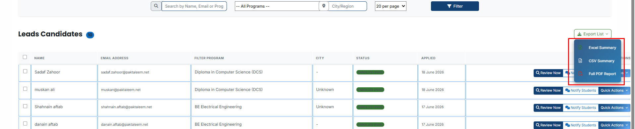Click the Leads Candidates count badge 10

(90, 35)
